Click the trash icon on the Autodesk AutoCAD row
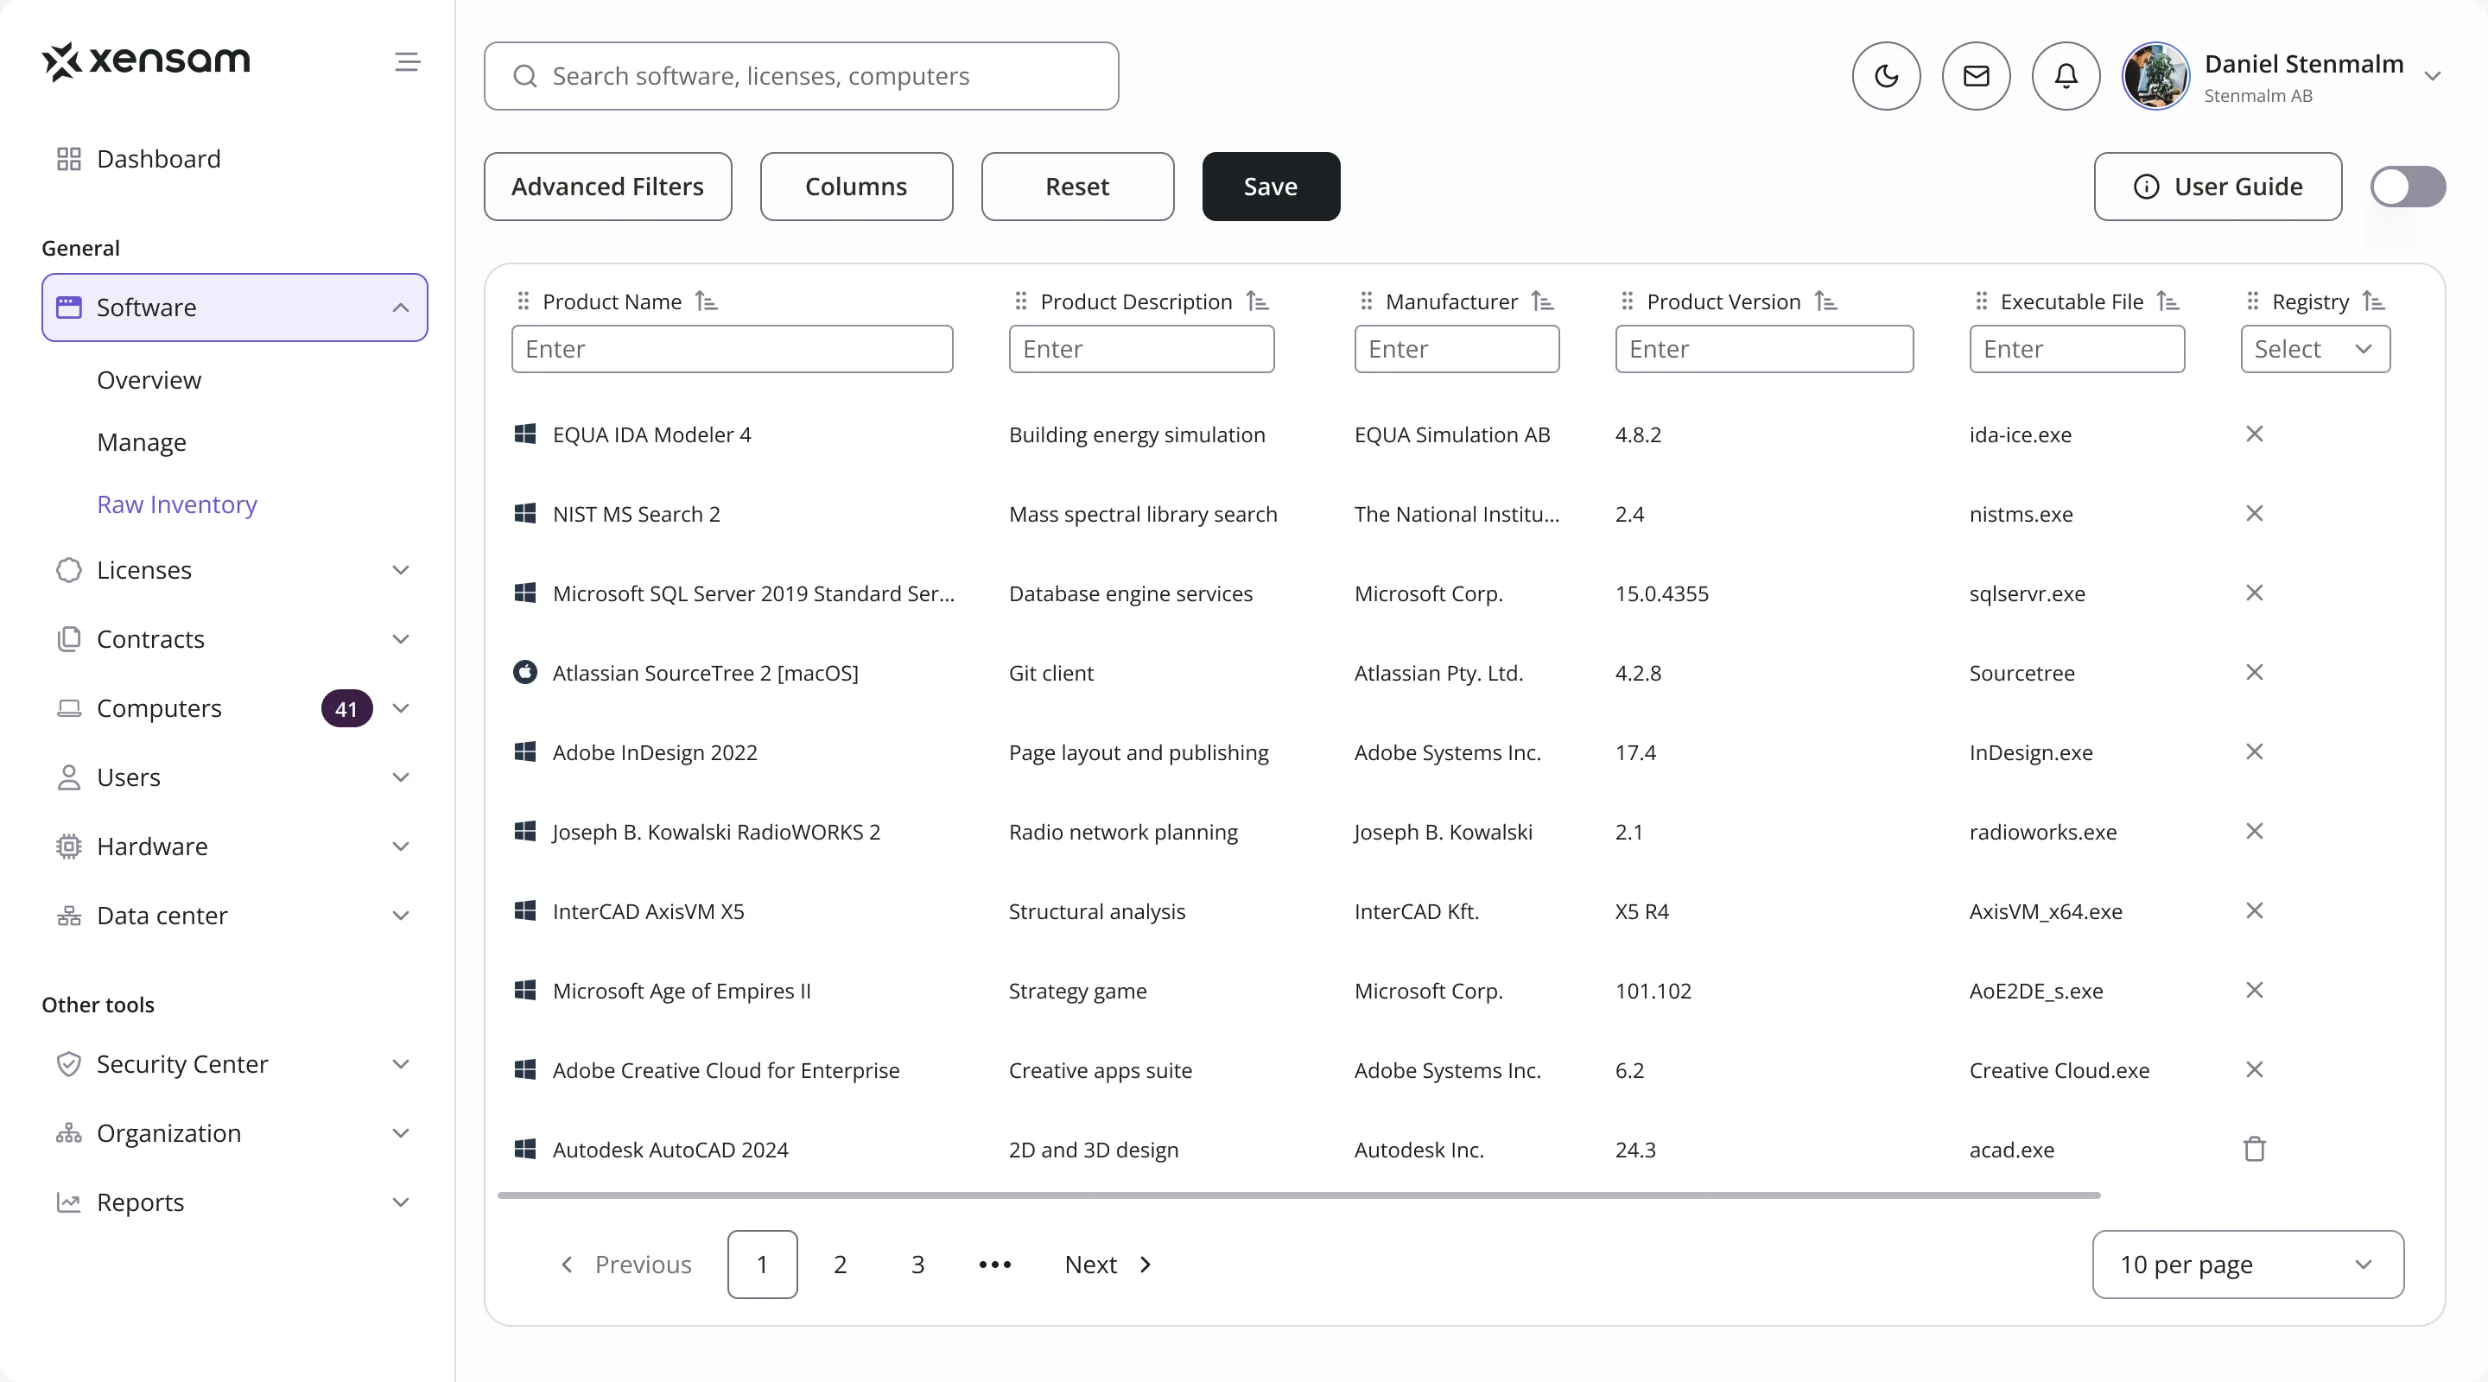This screenshot has width=2488, height=1382. pos(2254,1148)
